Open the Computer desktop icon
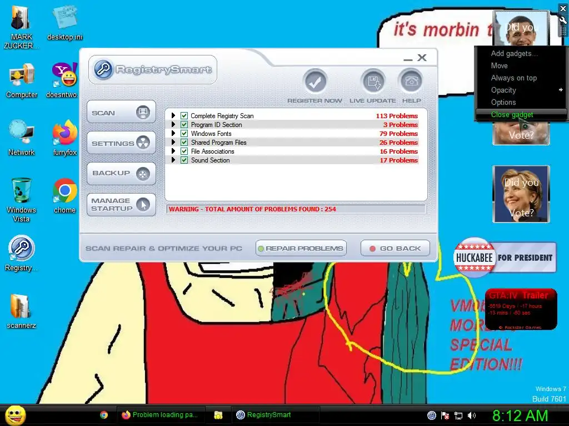 point(22,76)
